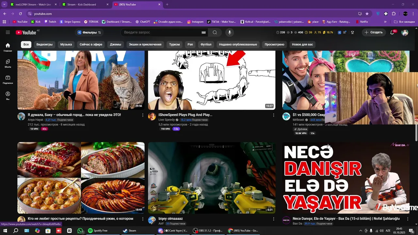Open Live Speedy channel avatar
This screenshot has width=418, height=235.
pos(152,117)
